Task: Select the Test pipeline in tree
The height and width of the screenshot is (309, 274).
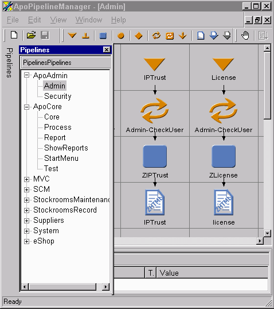Action: [x=51, y=169]
